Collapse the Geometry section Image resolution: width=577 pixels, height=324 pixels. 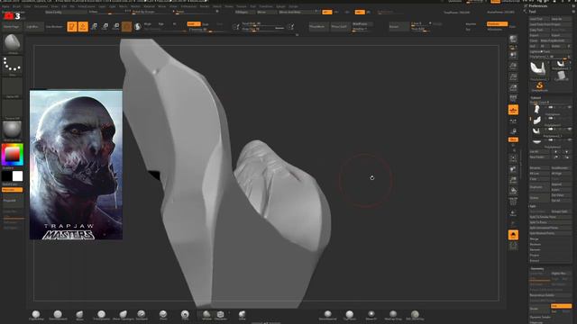[x=537, y=268]
